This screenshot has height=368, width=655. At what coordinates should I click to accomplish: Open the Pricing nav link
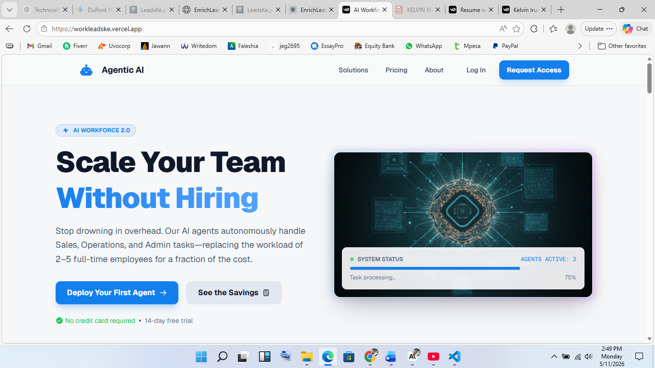coord(397,70)
